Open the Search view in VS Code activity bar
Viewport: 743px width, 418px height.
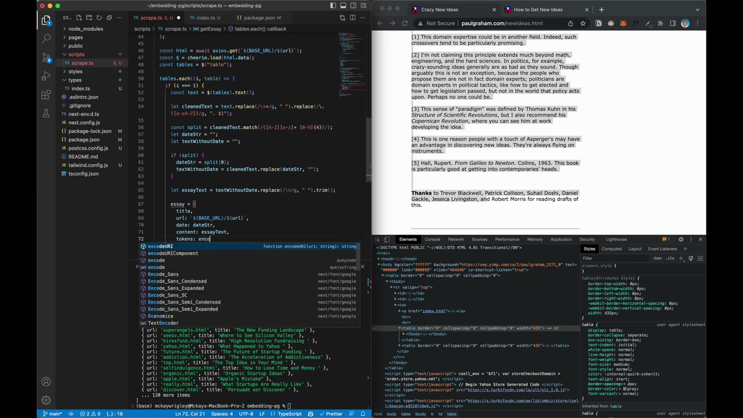point(46,39)
